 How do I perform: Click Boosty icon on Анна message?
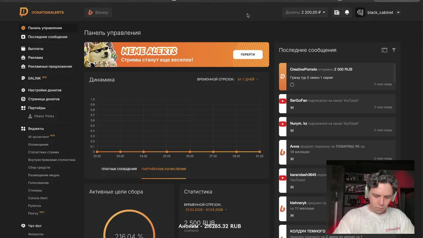tap(283, 152)
